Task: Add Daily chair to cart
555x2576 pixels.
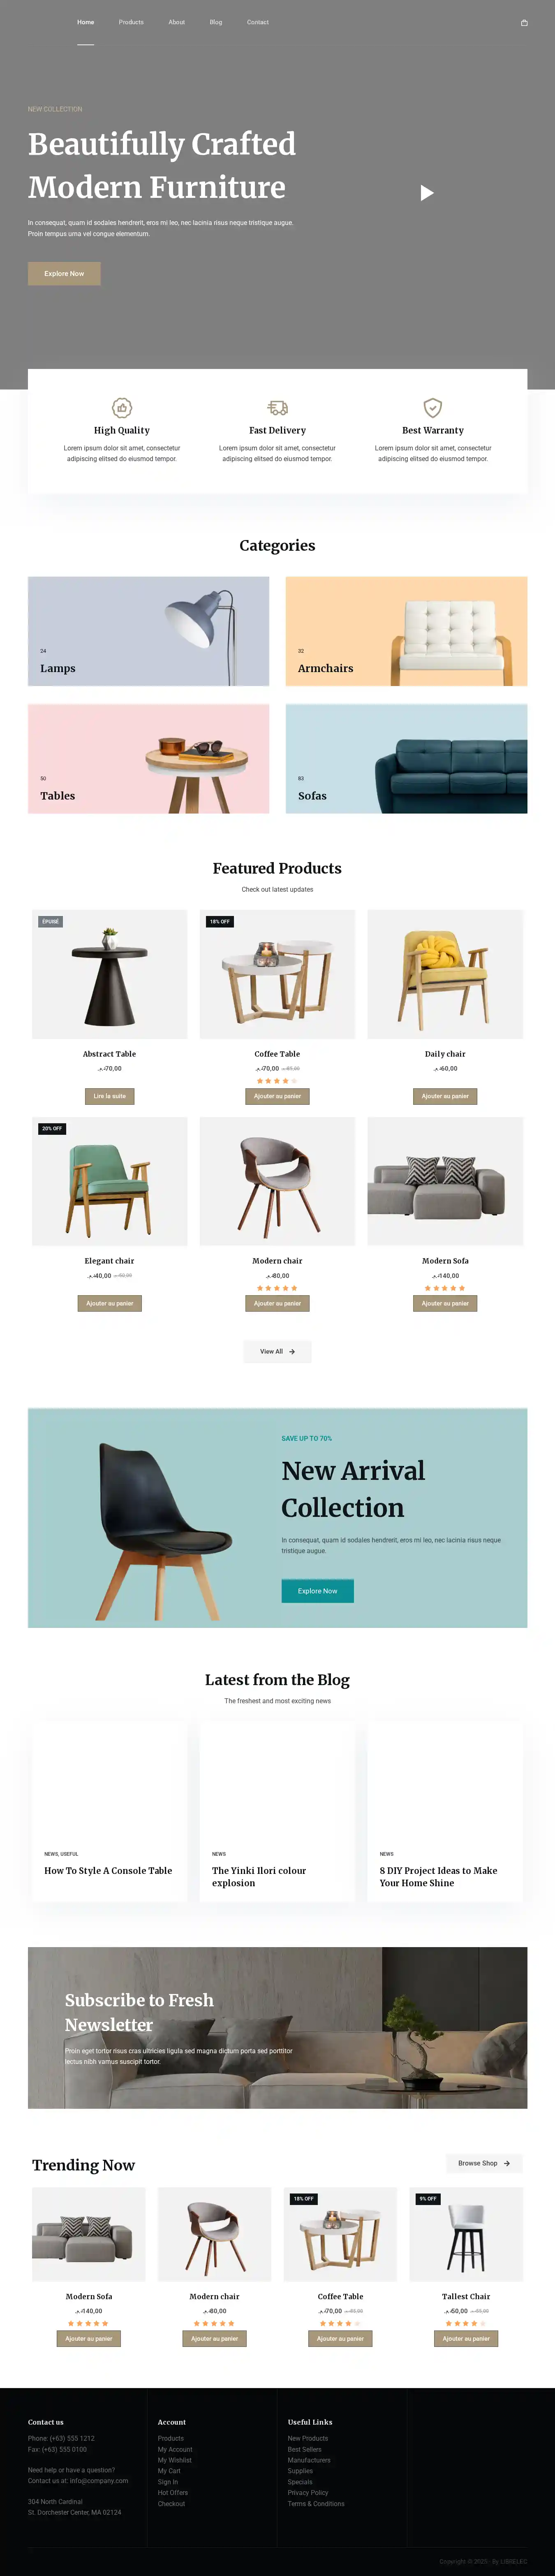Action: click(x=445, y=1096)
